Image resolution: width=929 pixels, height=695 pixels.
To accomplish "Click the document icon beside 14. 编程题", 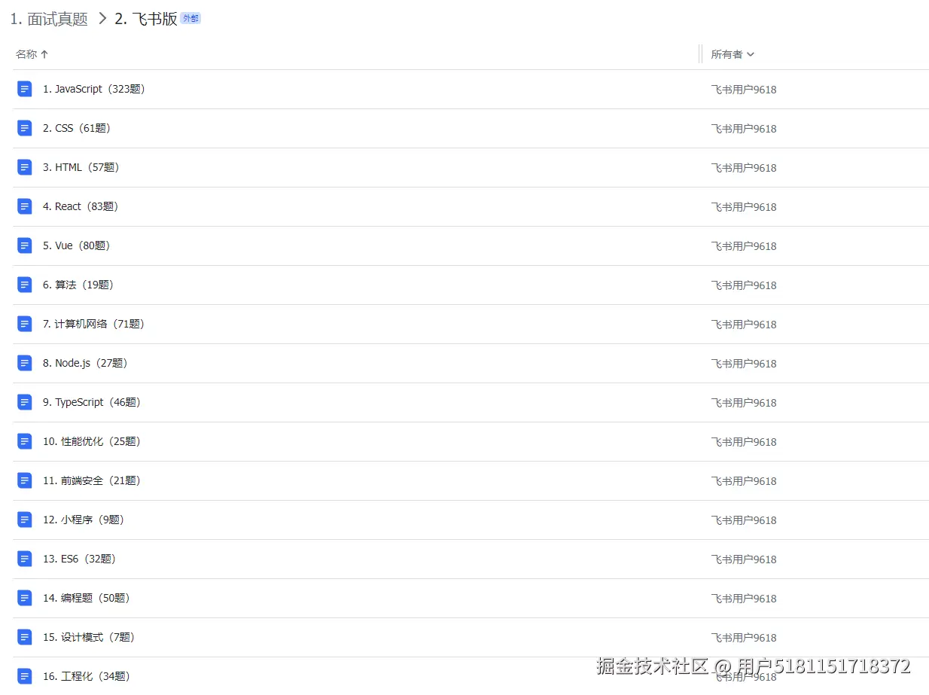I will pyautogui.click(x=25, y=597).
